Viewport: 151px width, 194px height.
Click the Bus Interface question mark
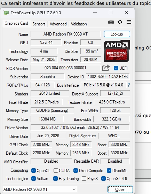(x=129, y=85)
